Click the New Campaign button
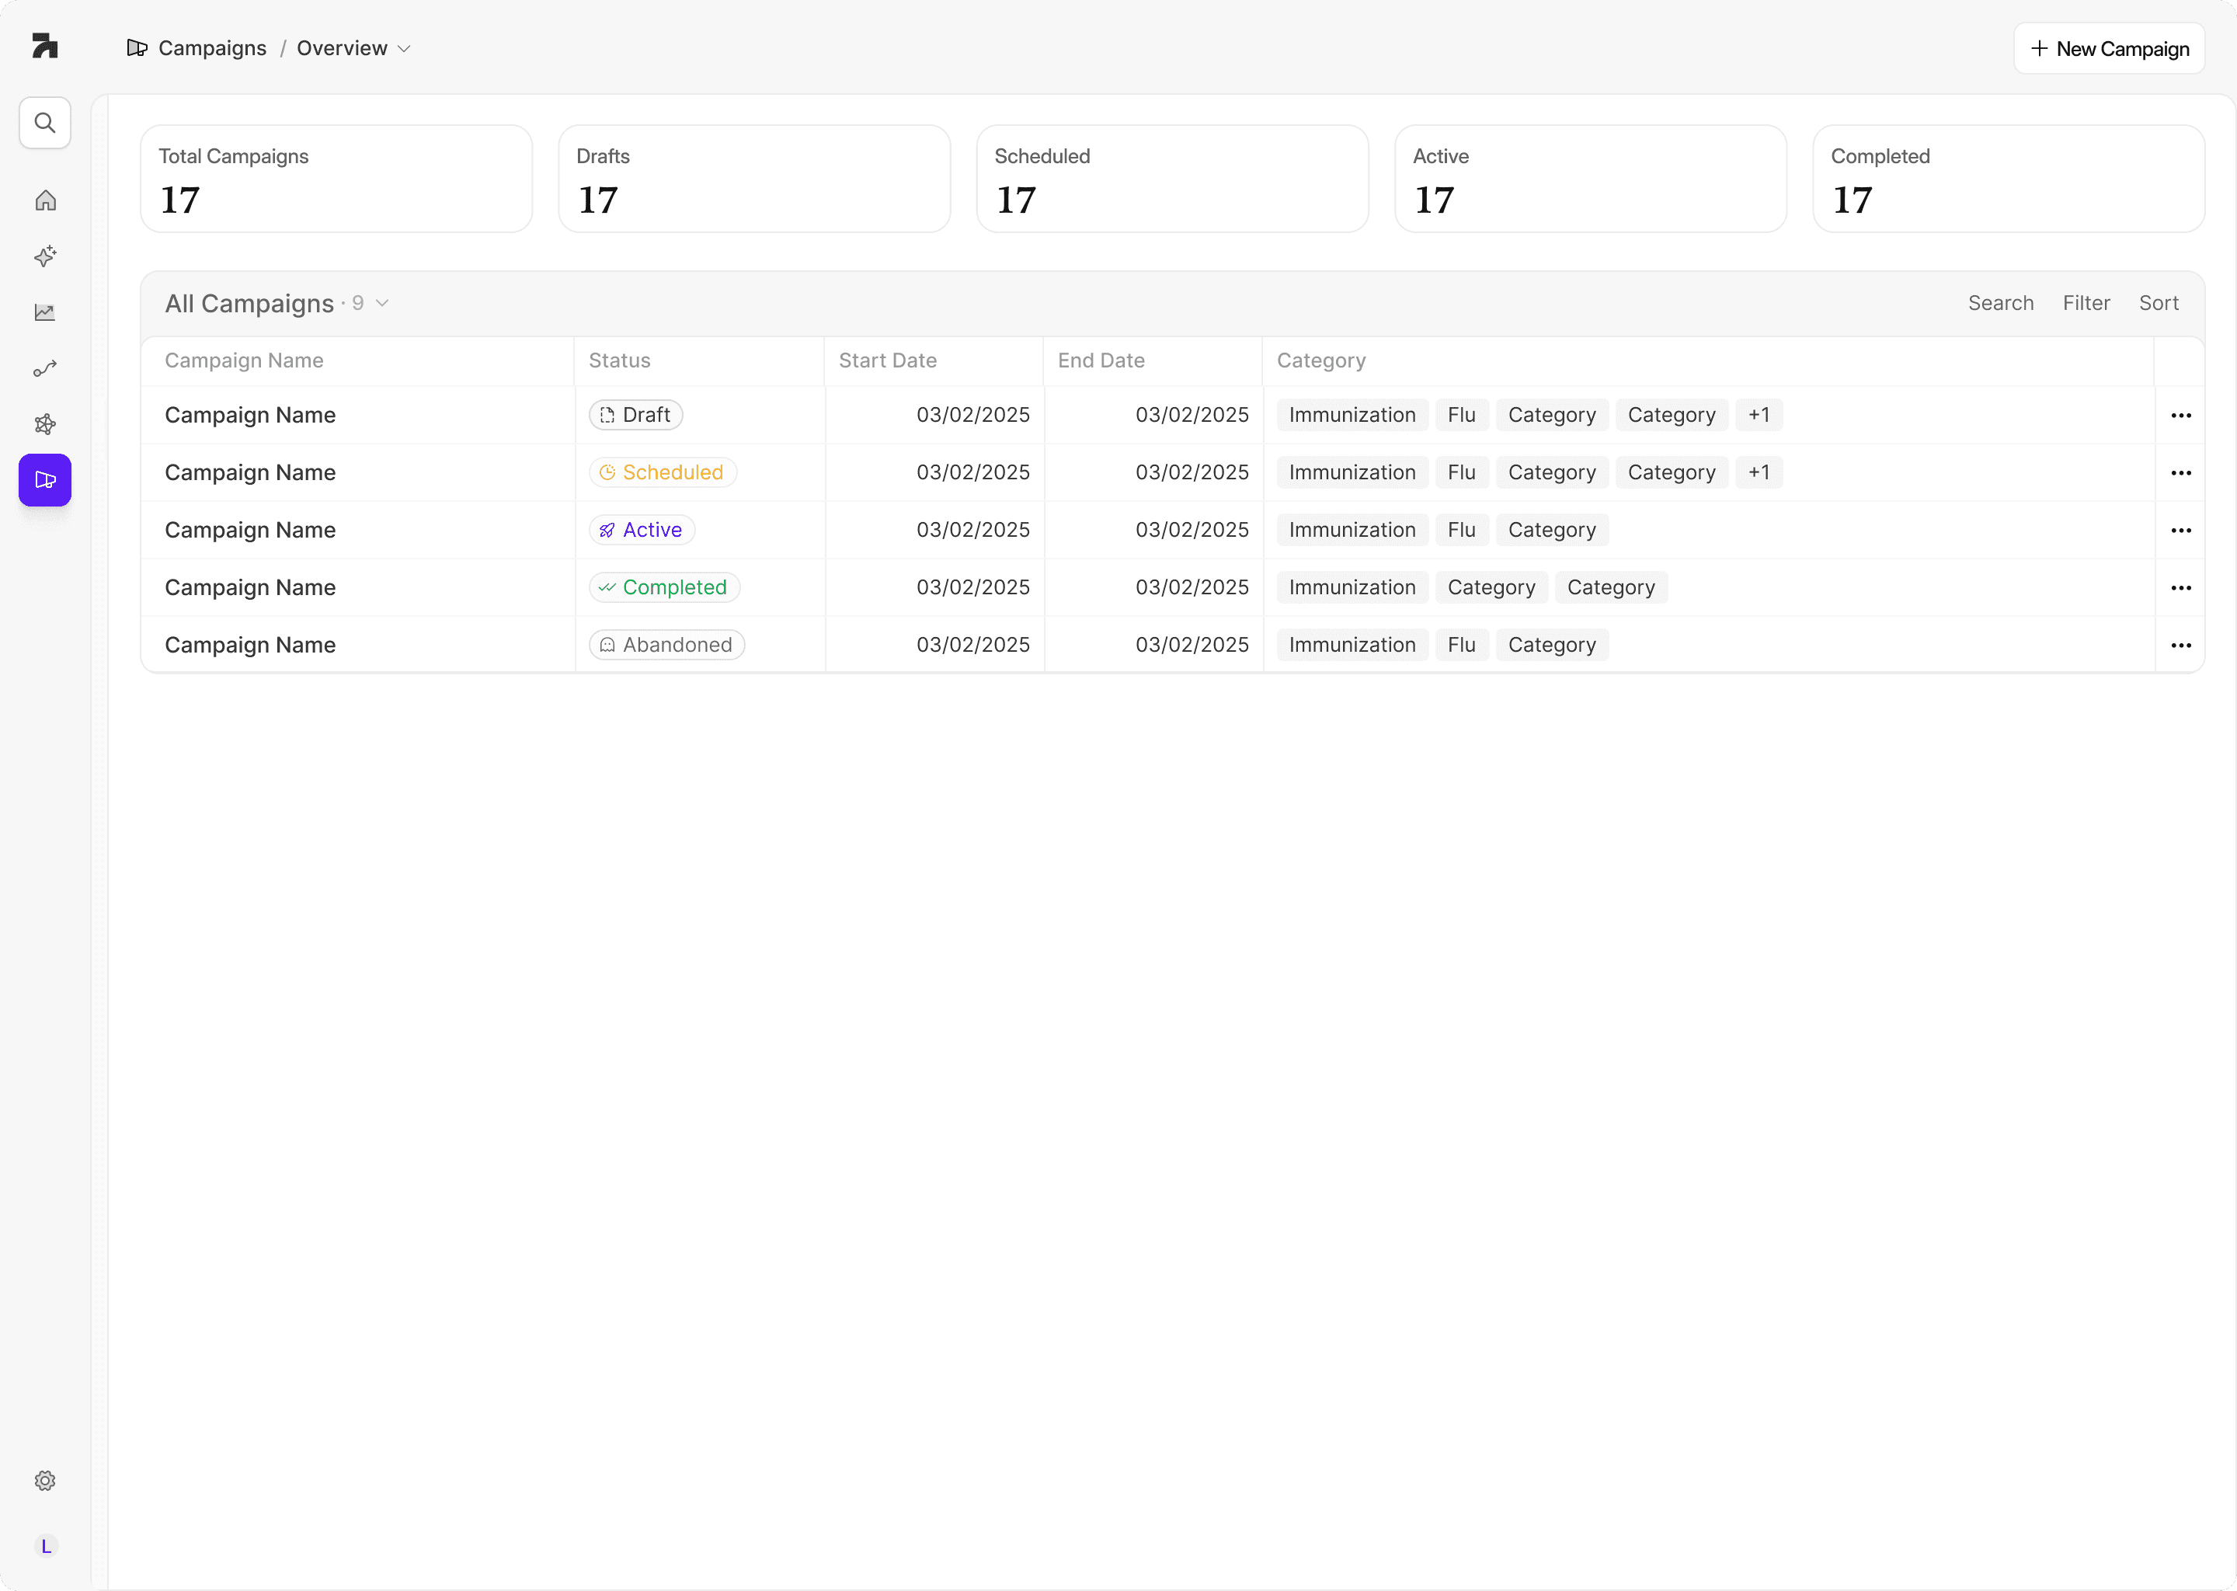The width and height of the screenshot is (2237, 1591). [x=2109, y=49]
